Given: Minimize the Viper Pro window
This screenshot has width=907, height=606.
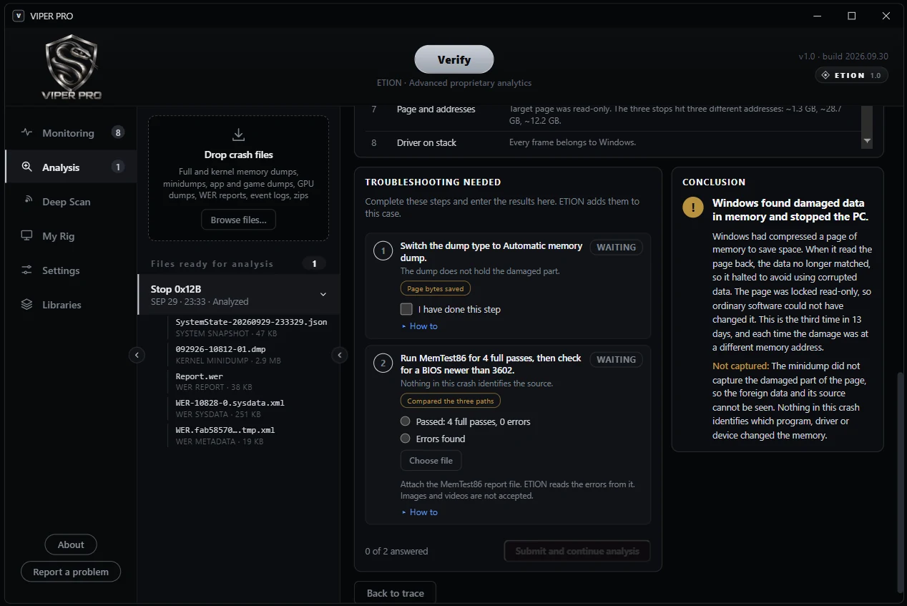Looking at the screenshot, I should (x=817, y=16).
